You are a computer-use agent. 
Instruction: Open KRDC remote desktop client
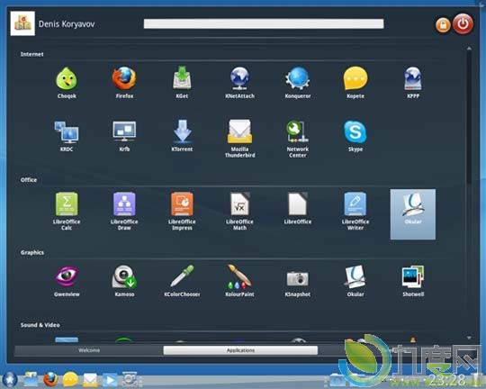point(67,136)
